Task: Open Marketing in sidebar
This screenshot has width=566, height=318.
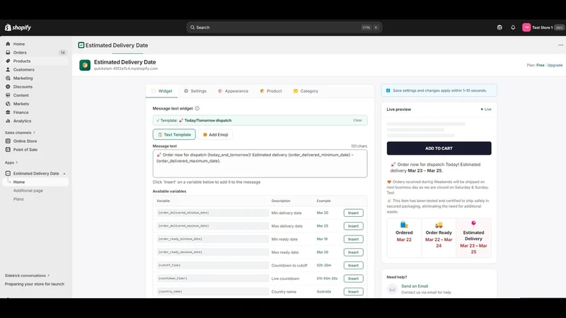Action: click(23, 78)
